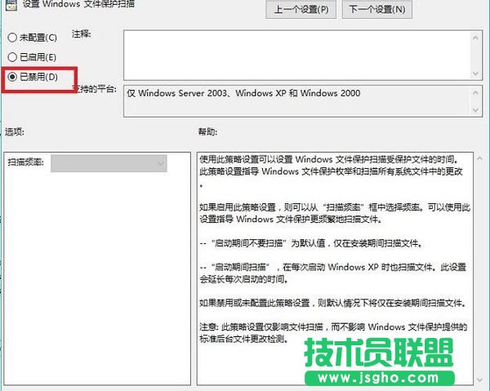Select the 未配置(C) radio button
This screenshot has width=490, height=391.
[12, 38]
